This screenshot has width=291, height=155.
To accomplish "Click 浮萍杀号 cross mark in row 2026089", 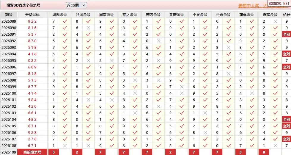I will (275, 21).
